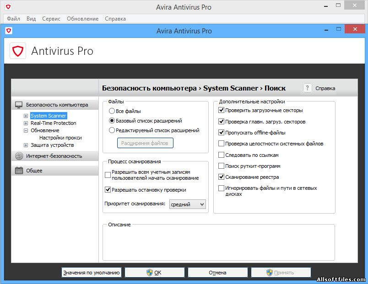Enable Проверка целостности системных файлов
This screenshot has height=284, width=368.
click(221, 144)
